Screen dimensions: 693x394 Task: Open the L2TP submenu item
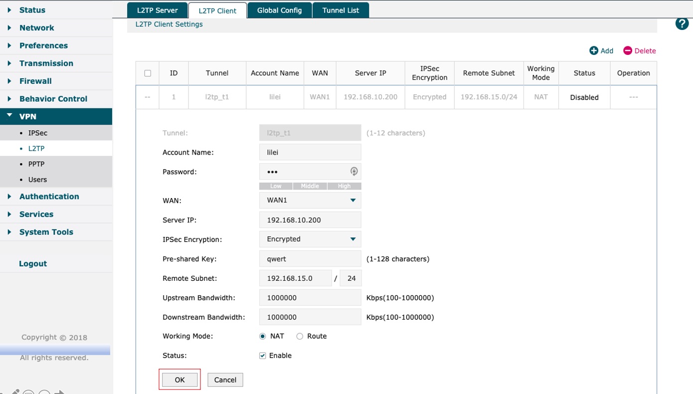(x=56, y=149)
